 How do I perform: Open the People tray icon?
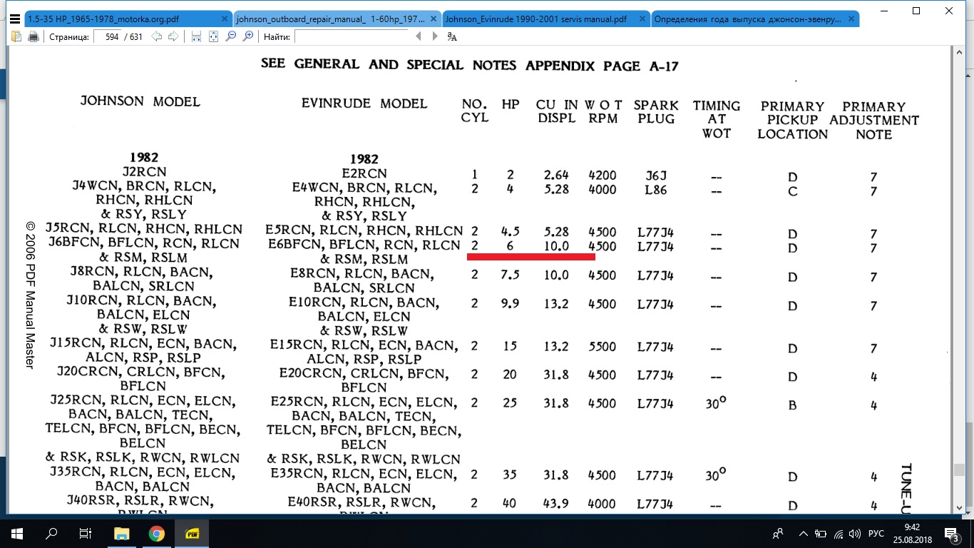coord(779,534)
